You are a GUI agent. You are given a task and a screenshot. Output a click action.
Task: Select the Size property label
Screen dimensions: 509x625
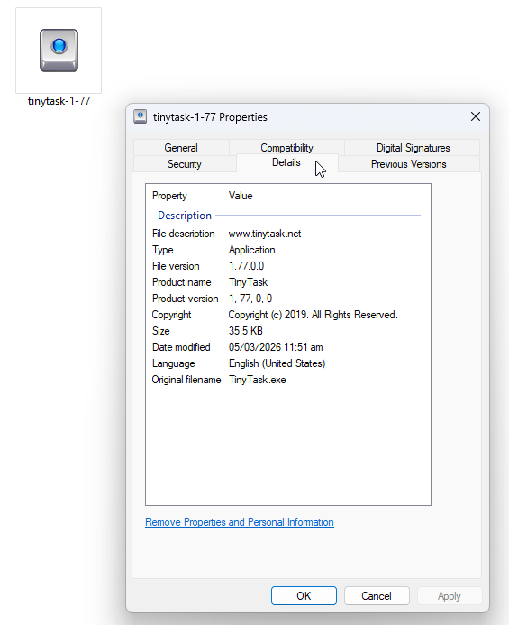pos(161,331)
